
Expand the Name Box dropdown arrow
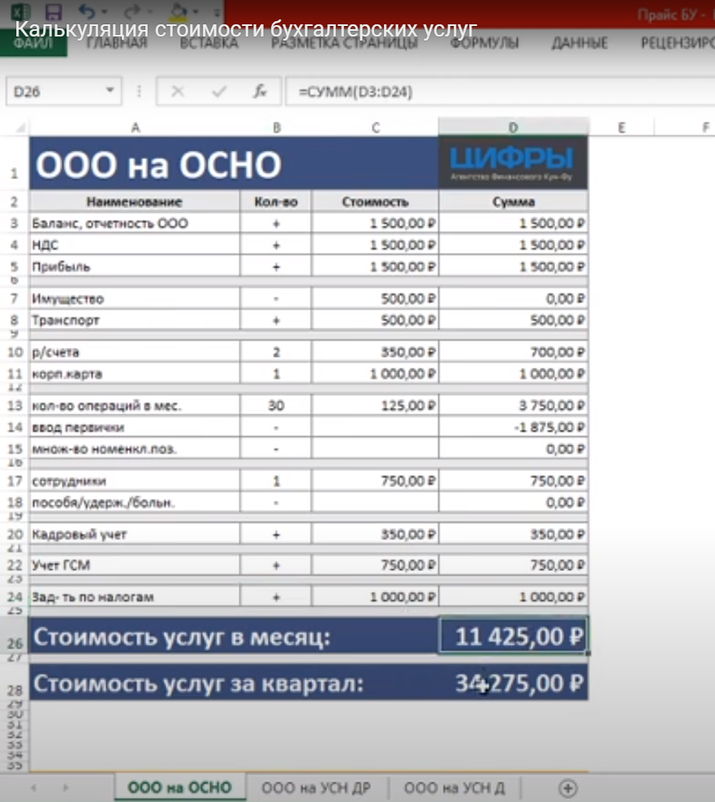pyautogui.click(x=110, y=91)
